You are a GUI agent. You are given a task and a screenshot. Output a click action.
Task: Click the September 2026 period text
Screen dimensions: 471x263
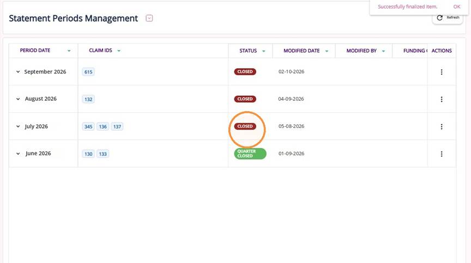click(45, 72)
